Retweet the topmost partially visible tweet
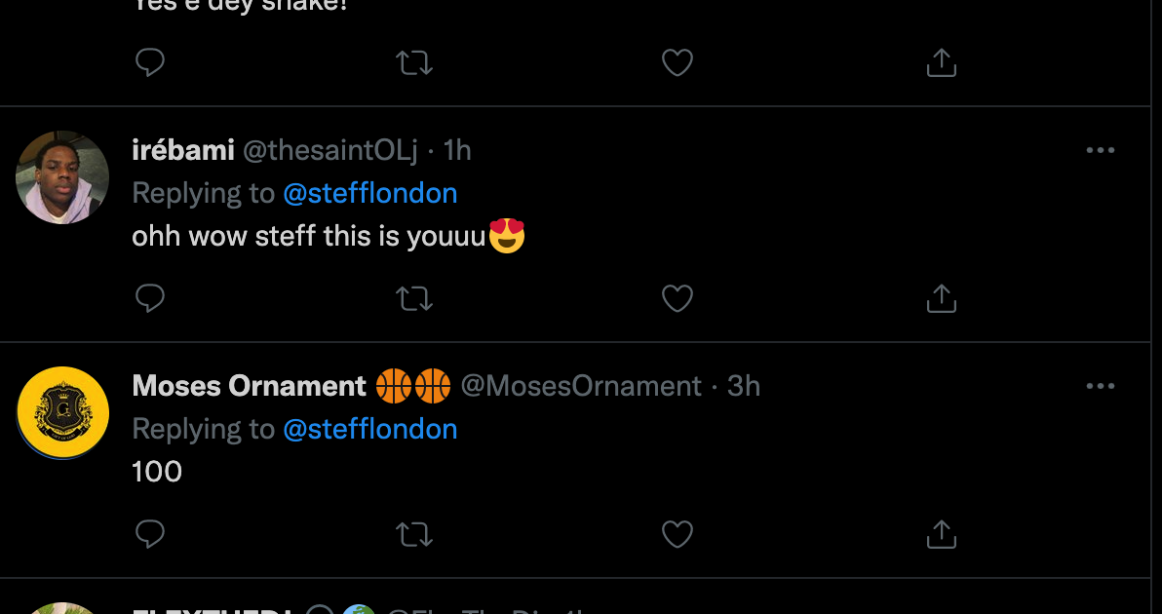 tap(415, 63)
